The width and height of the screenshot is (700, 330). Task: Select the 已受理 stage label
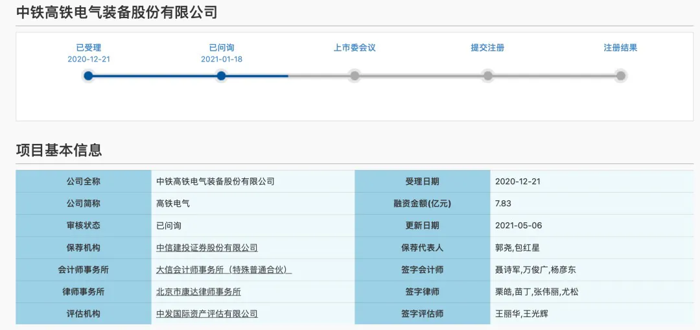(x=88, y=48)
